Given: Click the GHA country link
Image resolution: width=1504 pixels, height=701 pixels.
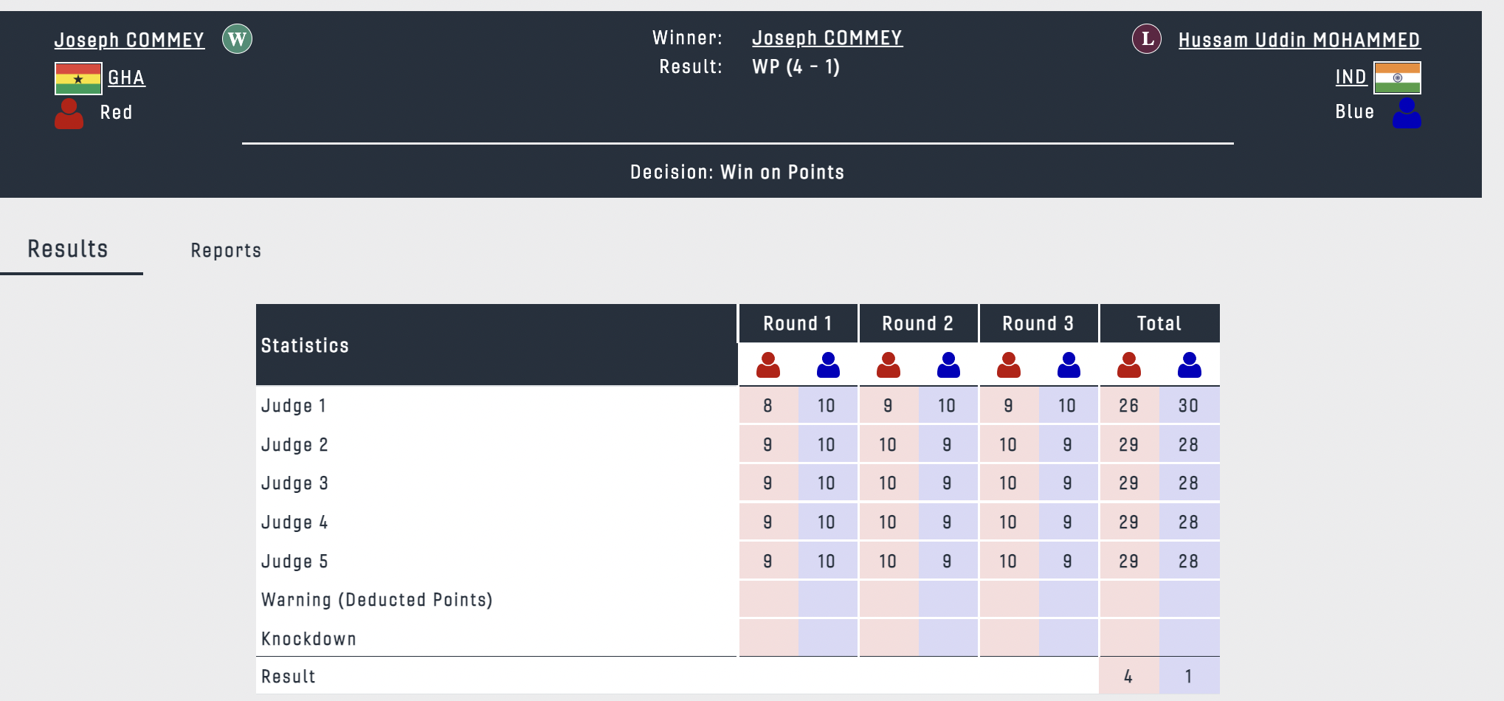Looking at the screenshot, I should click(x=126, y=77).
